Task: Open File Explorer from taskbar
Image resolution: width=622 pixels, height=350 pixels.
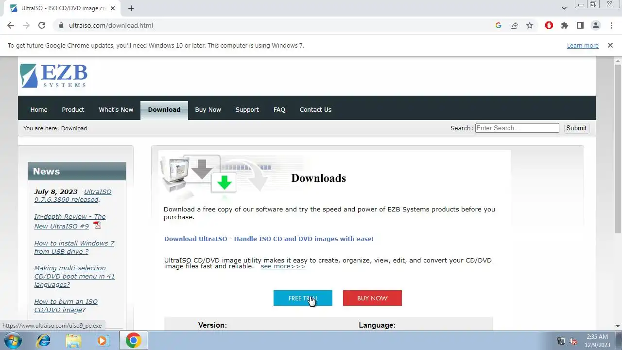Action: click(73, 341)
